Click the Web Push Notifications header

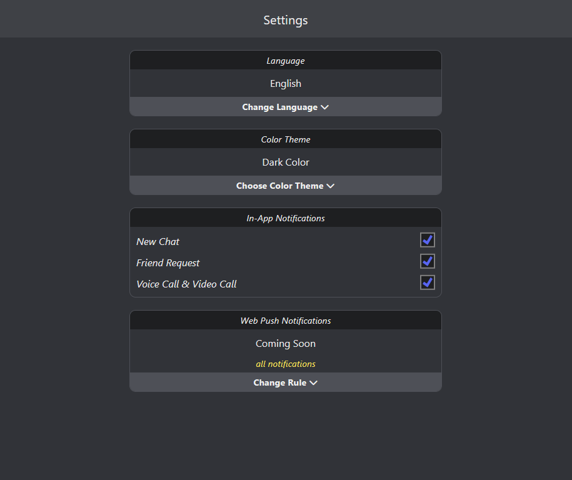click(x=286, y=321)
